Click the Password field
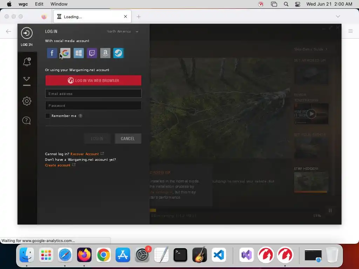The width and height of the screenshot is (359, 269). click(93, 105)
